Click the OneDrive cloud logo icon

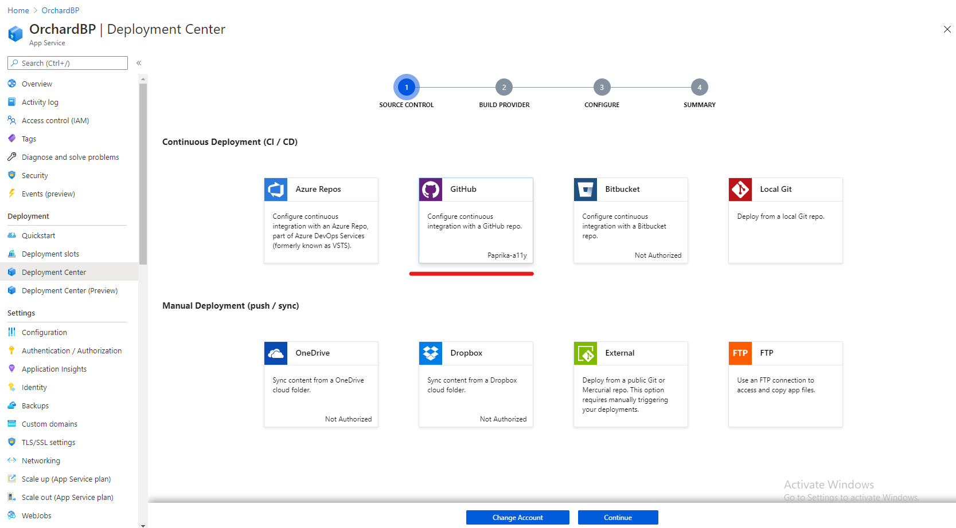point(276,353)
